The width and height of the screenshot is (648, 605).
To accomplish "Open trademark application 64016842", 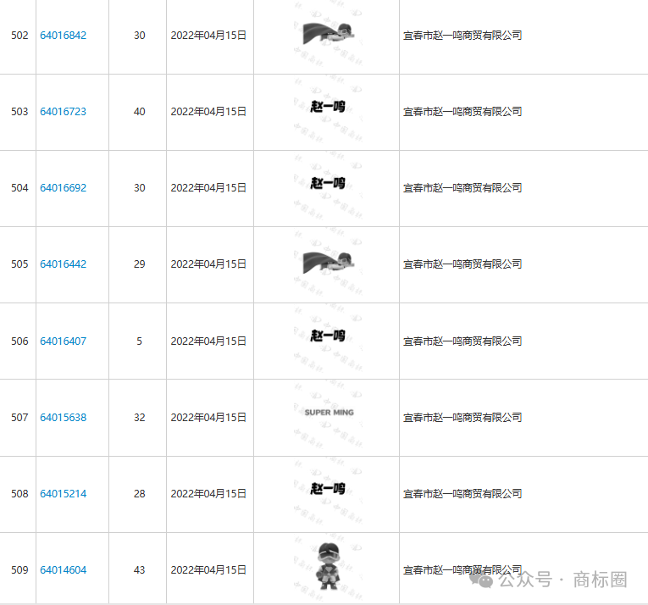I will click(x=63, y=36).
